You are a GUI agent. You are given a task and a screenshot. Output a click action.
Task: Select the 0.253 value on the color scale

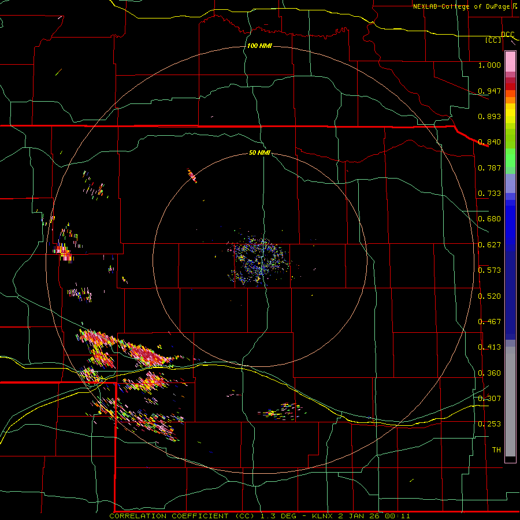point(489,424)
